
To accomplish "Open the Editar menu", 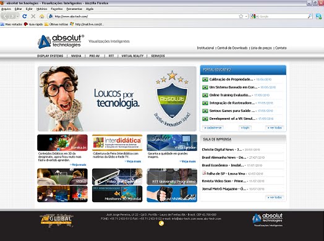I will click(18, 9).
